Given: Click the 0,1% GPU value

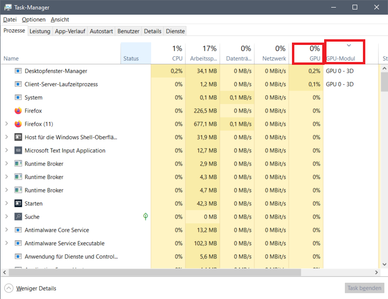Looking at the screenshot, I should click(x=314, y=84).
